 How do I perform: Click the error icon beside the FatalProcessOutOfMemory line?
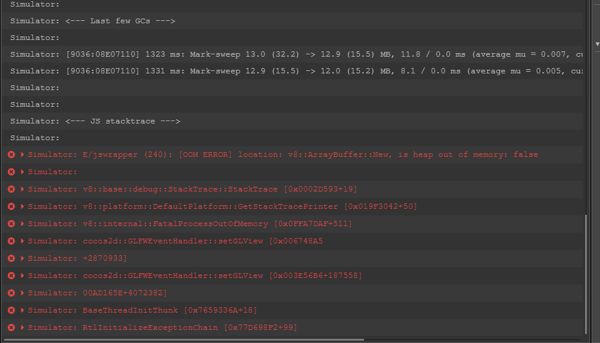pyautogui.click(x=11, y=224)
